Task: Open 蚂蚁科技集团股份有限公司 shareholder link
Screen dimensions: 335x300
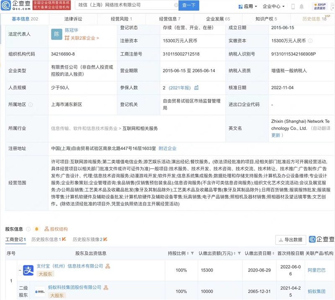Action: pyautogui.click(x=75, y=287)
